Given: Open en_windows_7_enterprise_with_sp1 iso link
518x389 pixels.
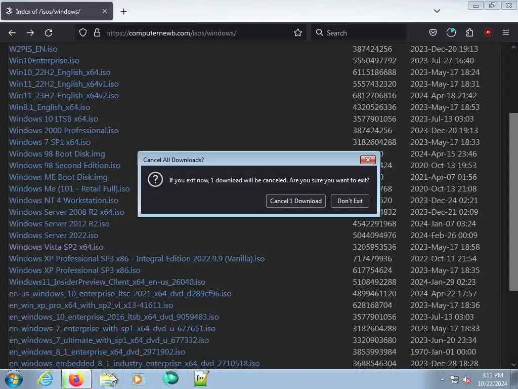Looking at the screenshot, I should 112,328.
